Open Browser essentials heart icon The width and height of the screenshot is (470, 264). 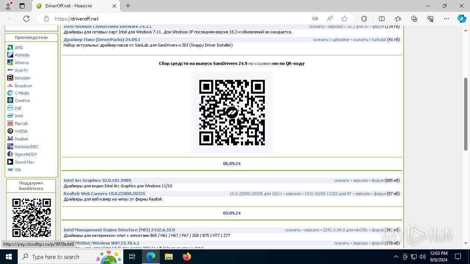click(431, 19)
